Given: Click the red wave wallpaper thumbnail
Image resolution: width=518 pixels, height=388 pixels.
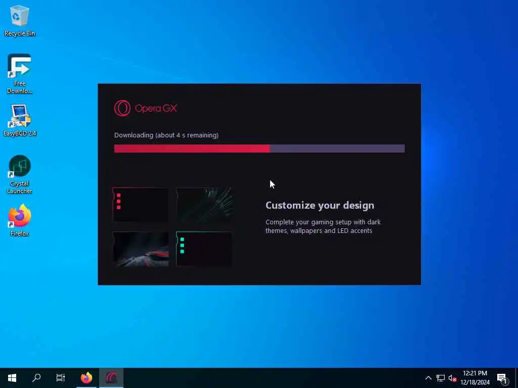Looking at the screenshot, I should pyautogui.click(x=141, y=249).
